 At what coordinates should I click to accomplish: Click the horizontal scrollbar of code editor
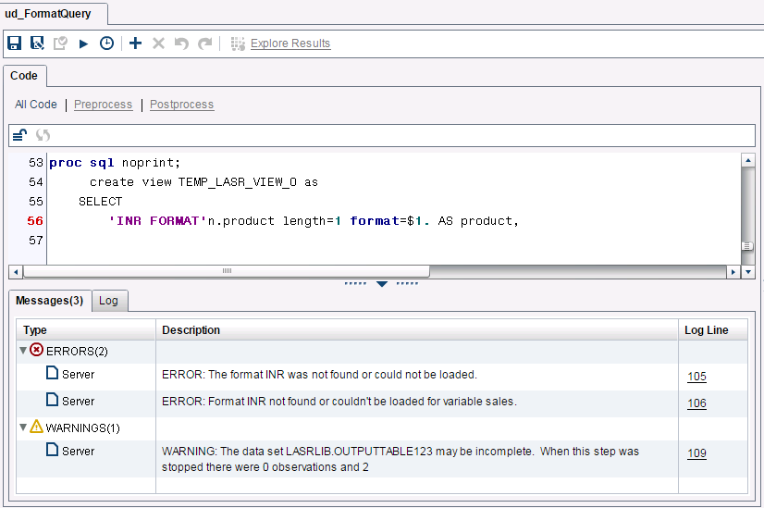coord(226,271)
